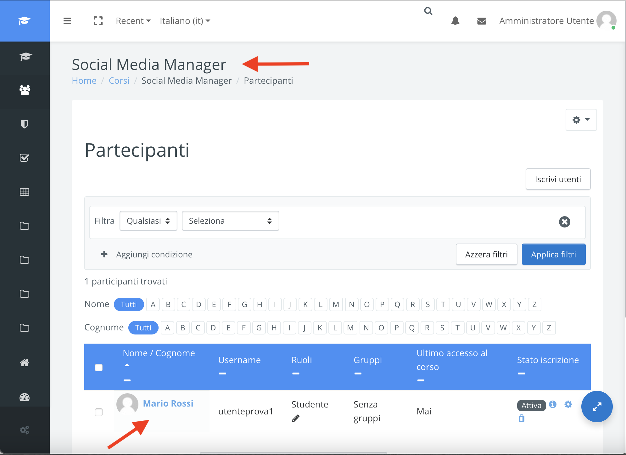
Task: Open the courses graduation cap sidebar icon
Action: click(25, 57)
